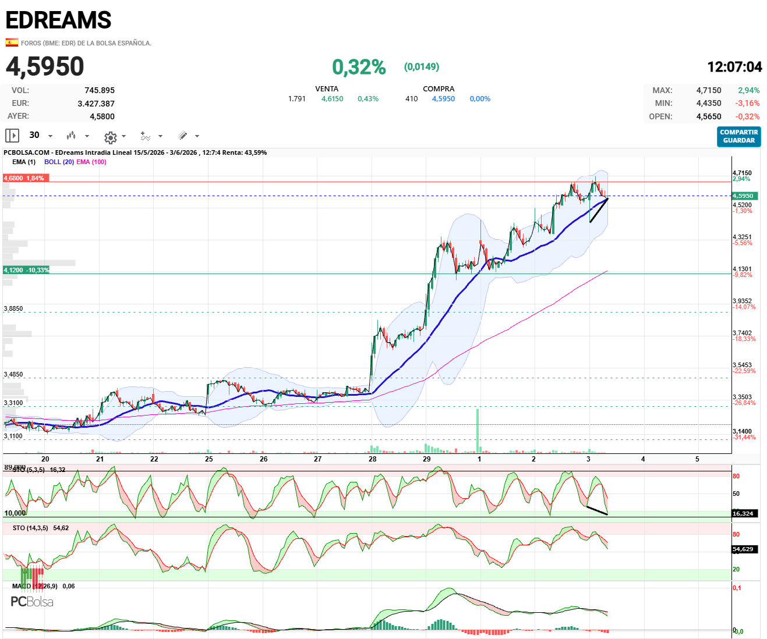The width and height of the screenshot is (767, 639).
Task: Select the drawing pencil tool
Action: click(183, 136)
